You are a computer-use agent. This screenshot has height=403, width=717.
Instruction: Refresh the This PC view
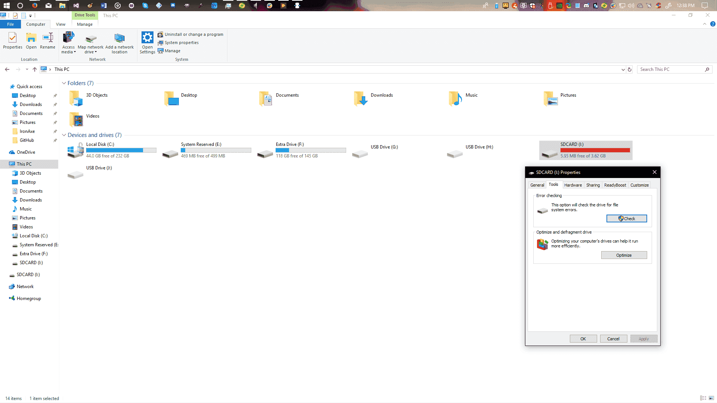pos(630,69)
